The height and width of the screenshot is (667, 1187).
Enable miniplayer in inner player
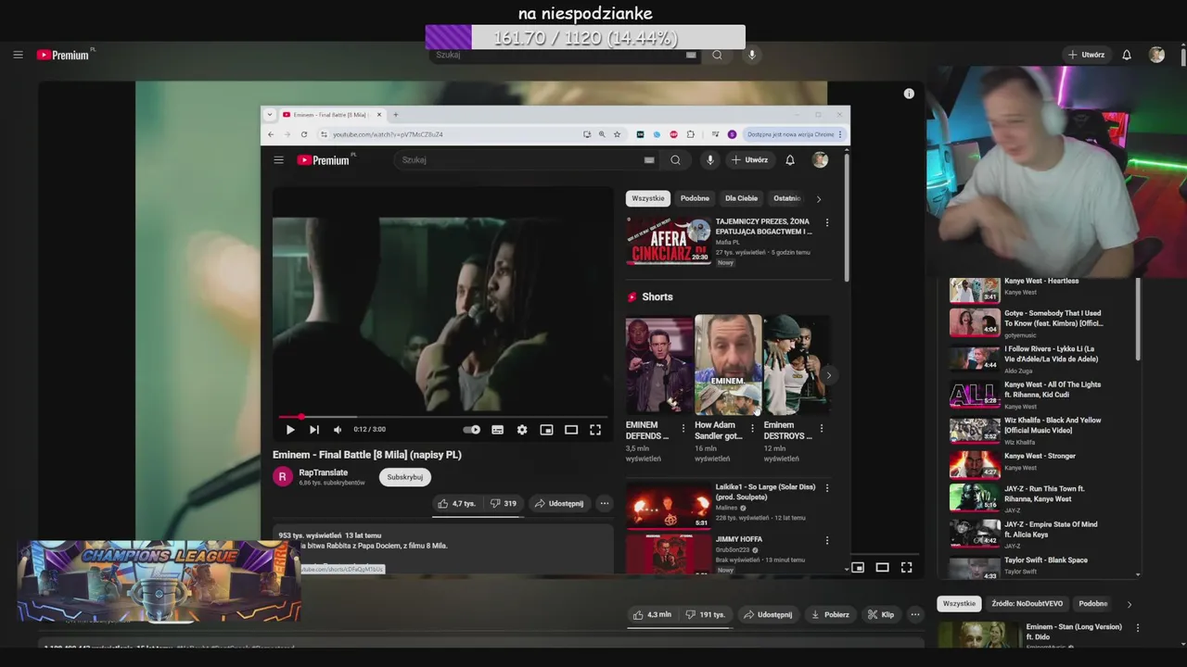point(546,430)
